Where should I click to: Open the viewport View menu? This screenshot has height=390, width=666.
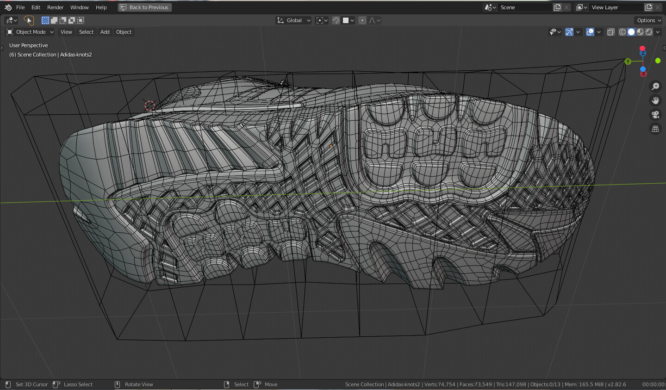click(66, 32)
